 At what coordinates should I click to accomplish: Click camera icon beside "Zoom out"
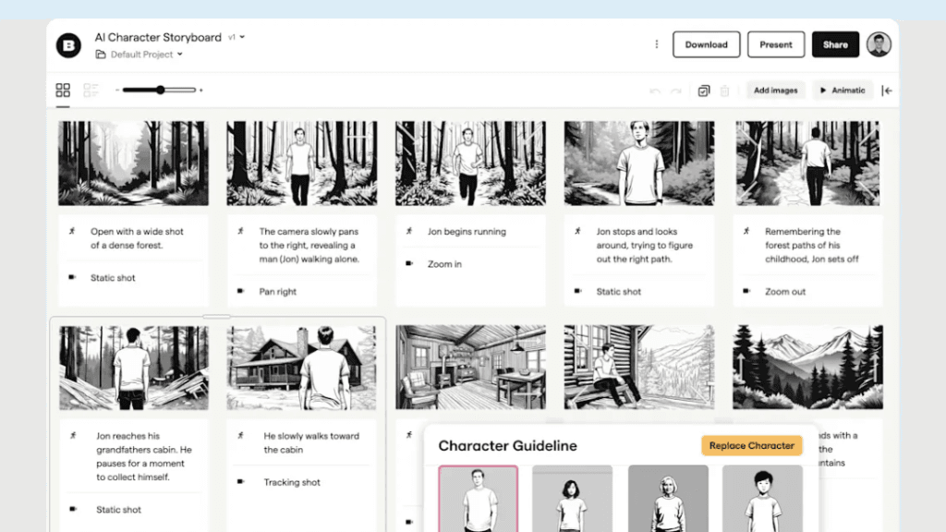[746, 291]
